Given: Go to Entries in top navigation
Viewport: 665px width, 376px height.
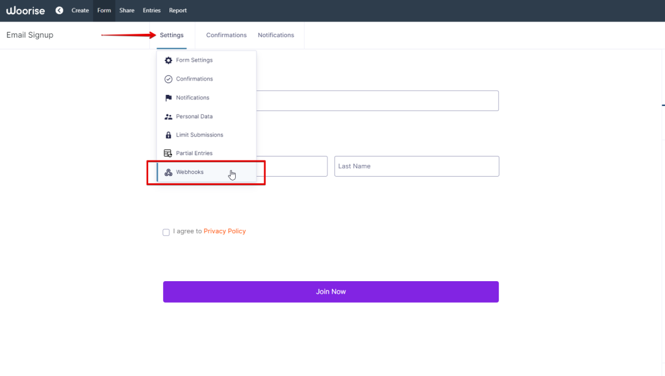Looking at the screenshot, I should click(151, 10).
